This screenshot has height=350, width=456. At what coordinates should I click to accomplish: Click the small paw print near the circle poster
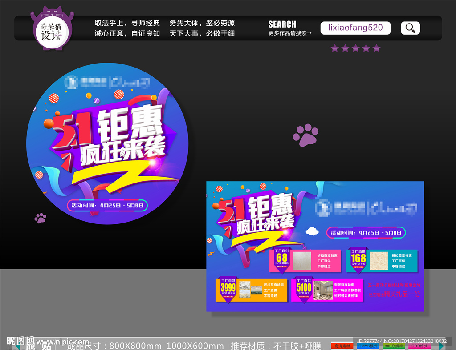pos(41,218)
